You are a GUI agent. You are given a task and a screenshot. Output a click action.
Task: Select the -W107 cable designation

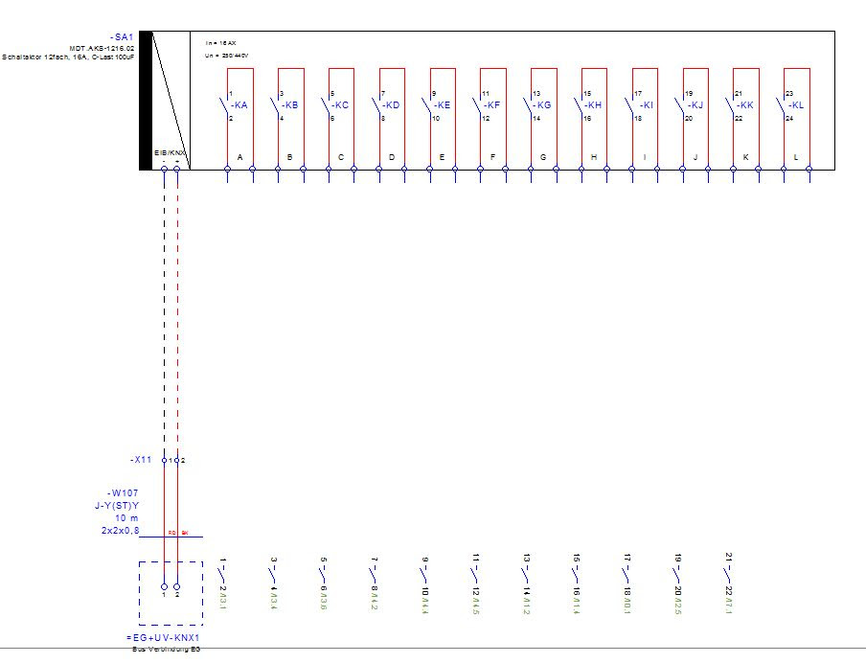(x=123, y=492)
